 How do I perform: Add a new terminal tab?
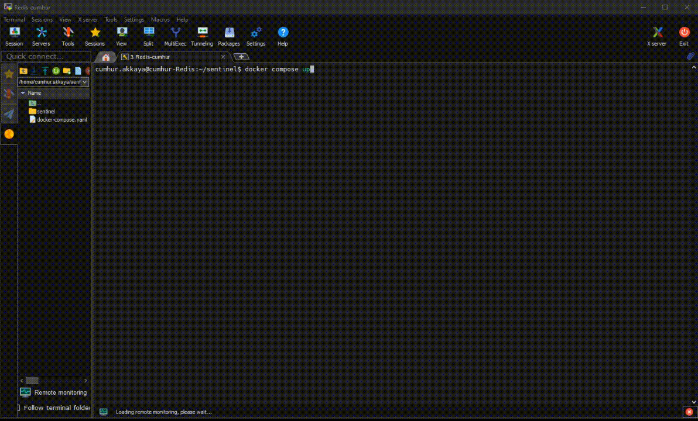tap(241, 57)
